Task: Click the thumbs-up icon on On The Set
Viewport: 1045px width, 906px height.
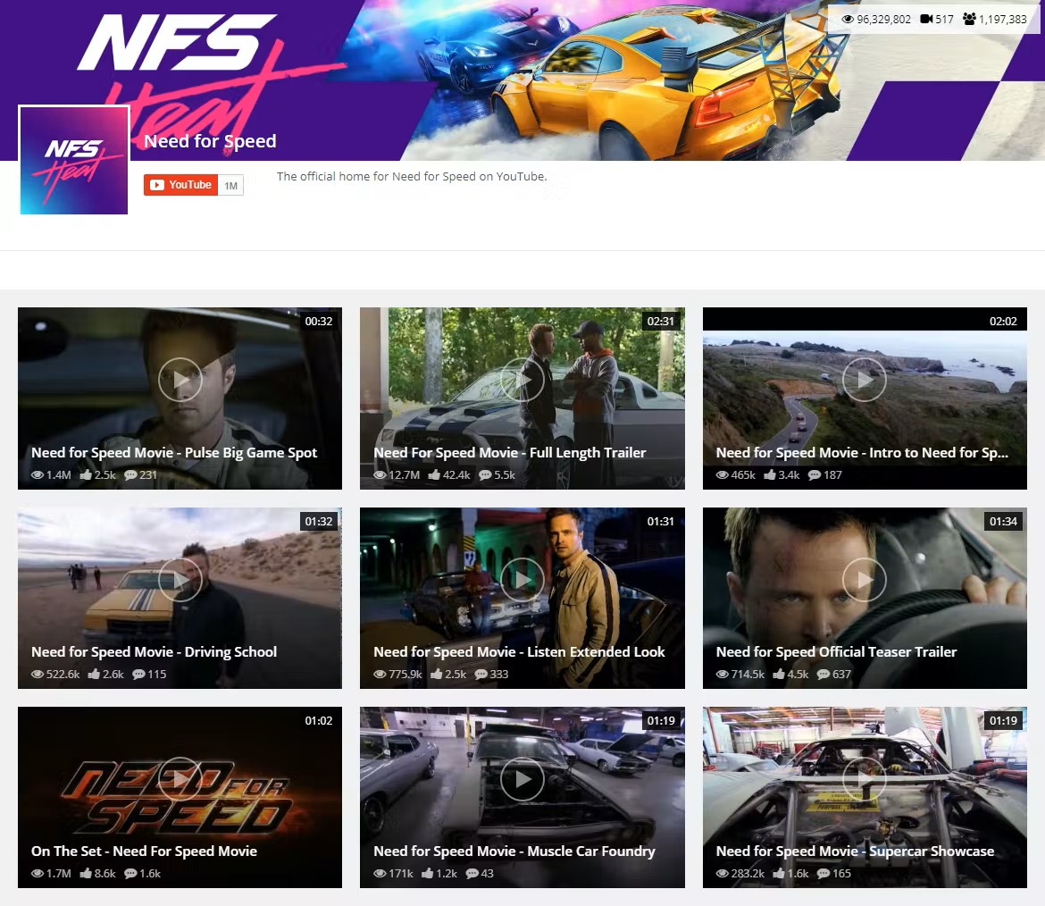Action: click(86, 873)
